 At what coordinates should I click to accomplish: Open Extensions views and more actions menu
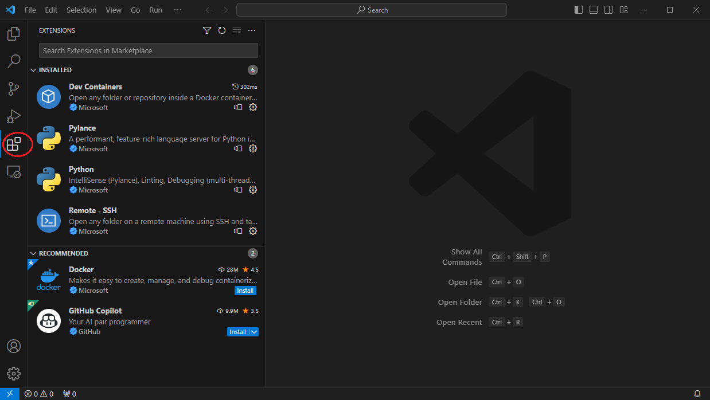coord(252,30)
